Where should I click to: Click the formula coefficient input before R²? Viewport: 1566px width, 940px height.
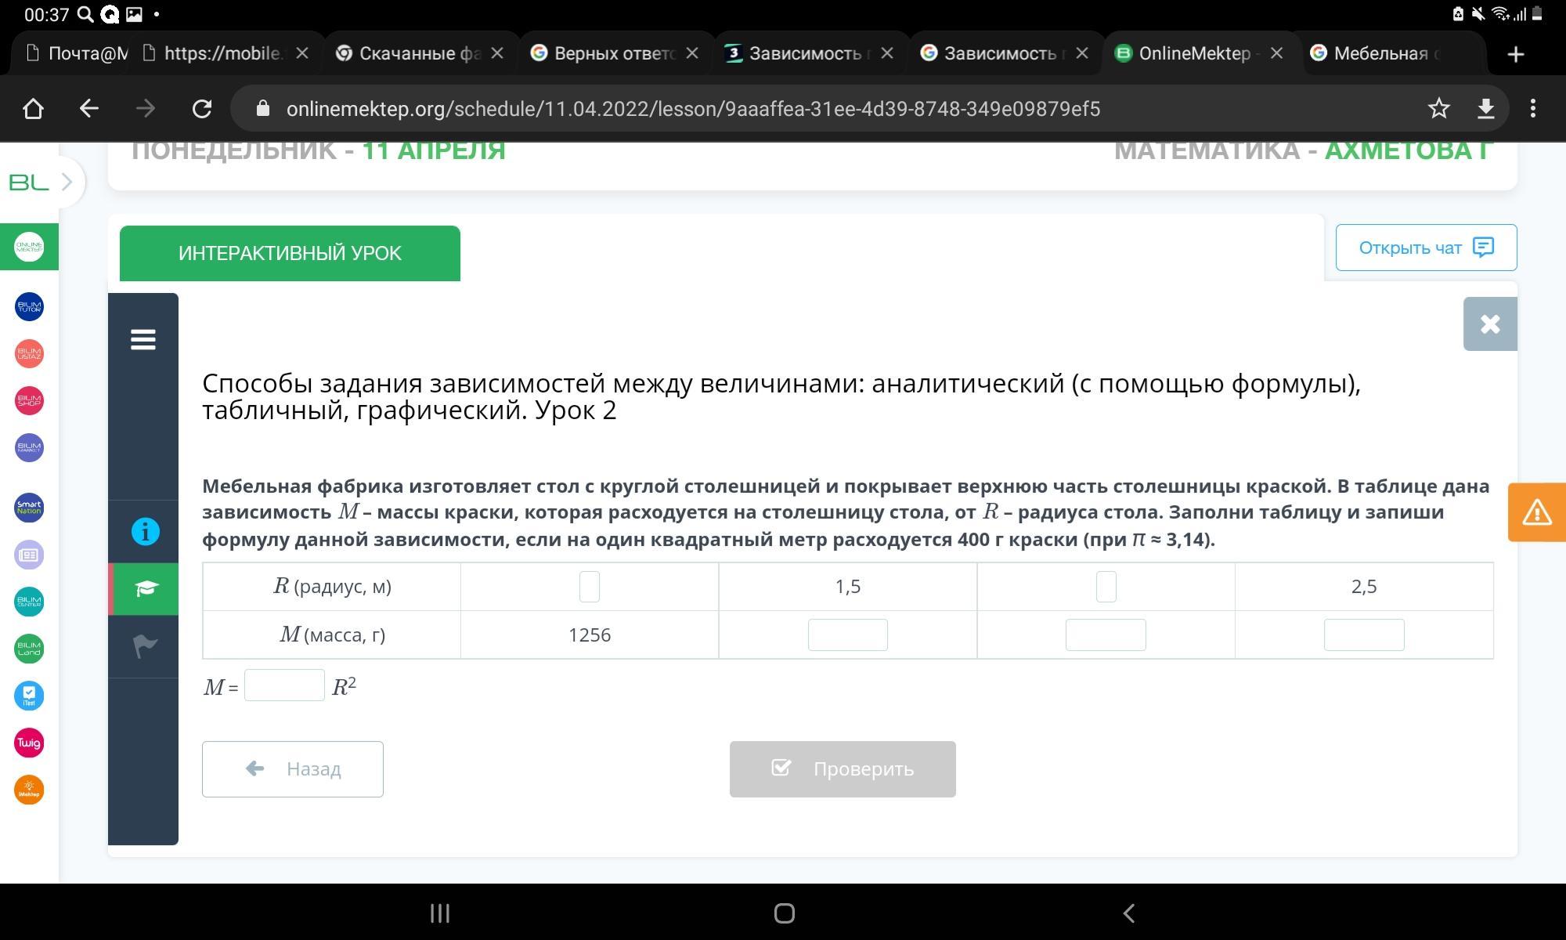click(284, 685)
